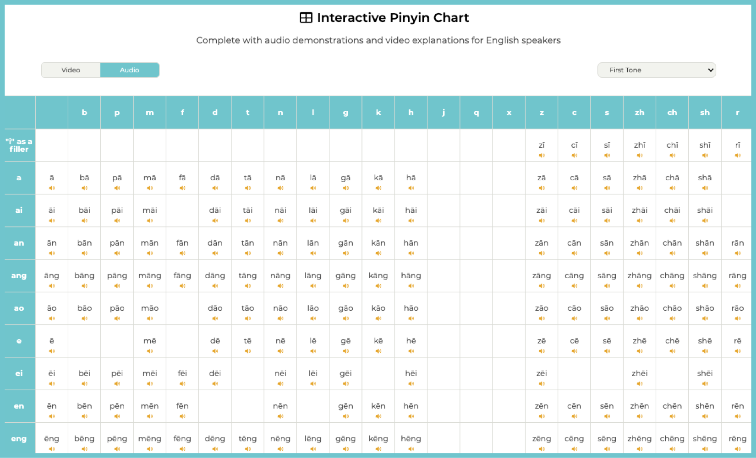Play the sound clip for rī

tap(738, 156)
